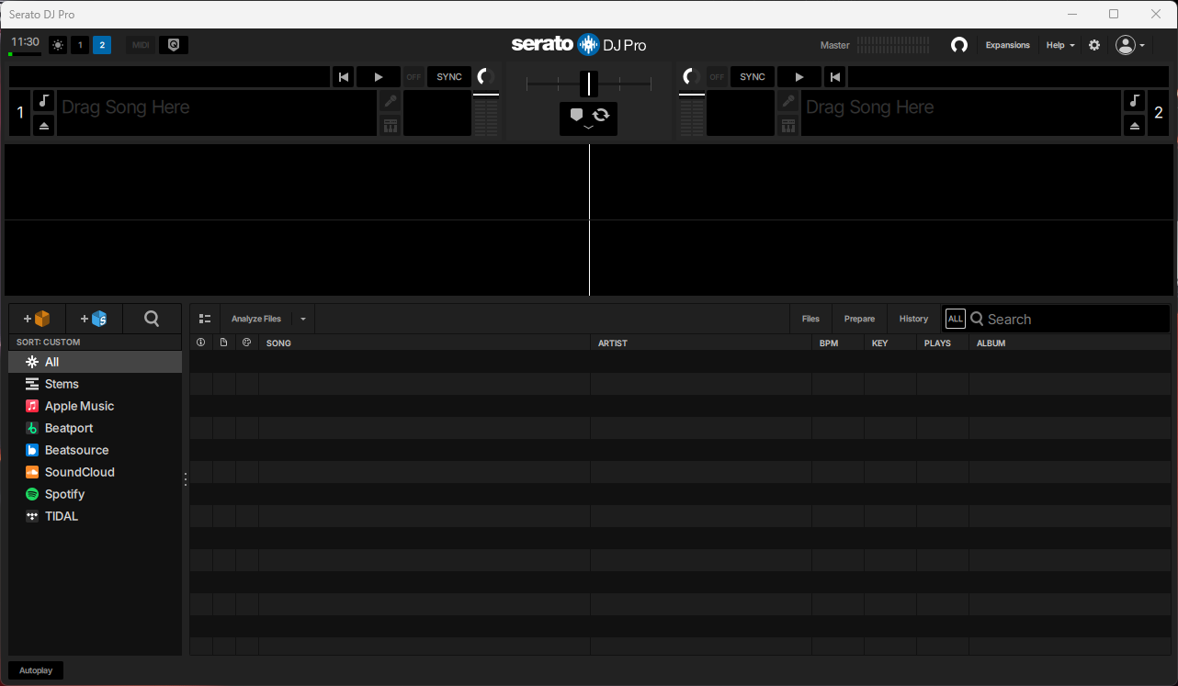Toggle the quantize shield icon
The width and height of the screenshot is (1178, 686).
pos(174,45)
